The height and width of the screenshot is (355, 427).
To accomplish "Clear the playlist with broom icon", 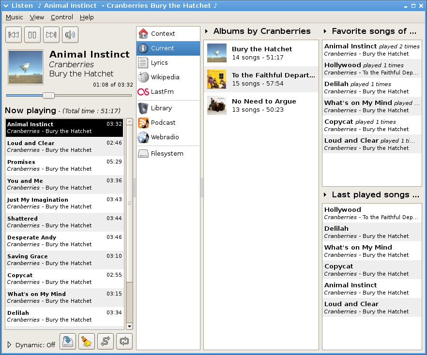I will click(87, 341).
